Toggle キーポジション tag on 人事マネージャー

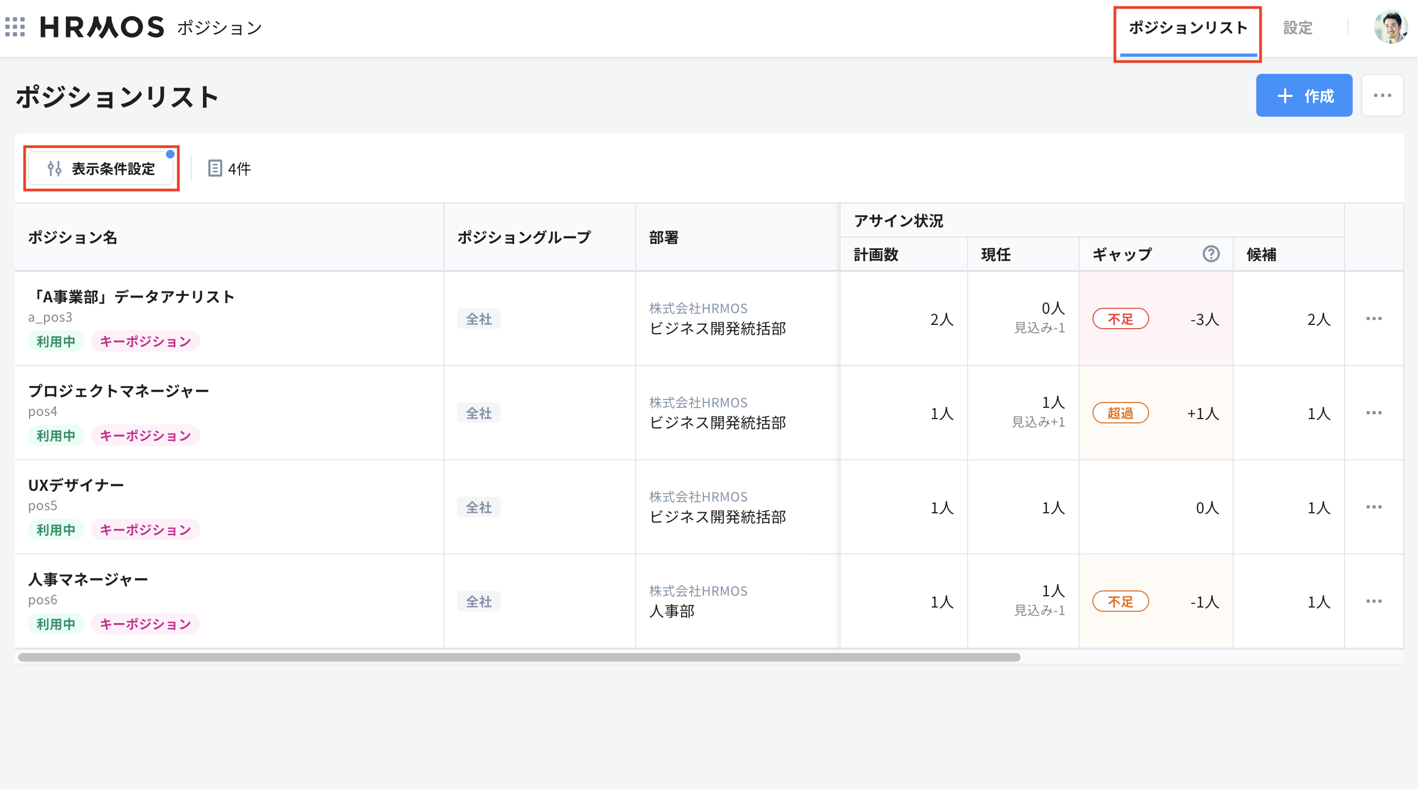[x=145, y=624]
